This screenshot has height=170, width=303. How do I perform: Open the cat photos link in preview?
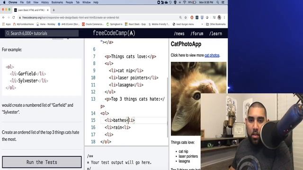pyautogui.click(x=212, y=55)
